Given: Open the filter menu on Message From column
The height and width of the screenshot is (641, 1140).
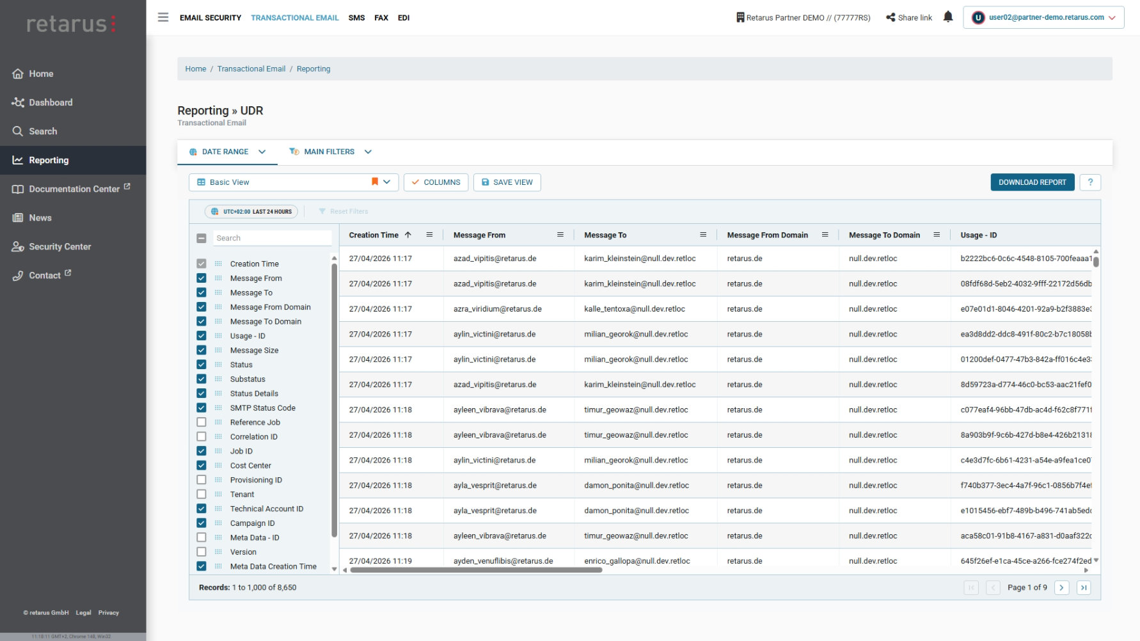Looking at the screenshot, I should [x=560, y=235].
